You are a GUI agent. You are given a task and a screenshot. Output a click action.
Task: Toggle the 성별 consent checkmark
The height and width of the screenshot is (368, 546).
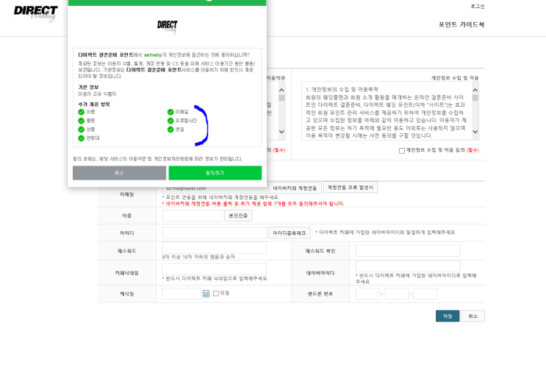(x=81, y=130)
